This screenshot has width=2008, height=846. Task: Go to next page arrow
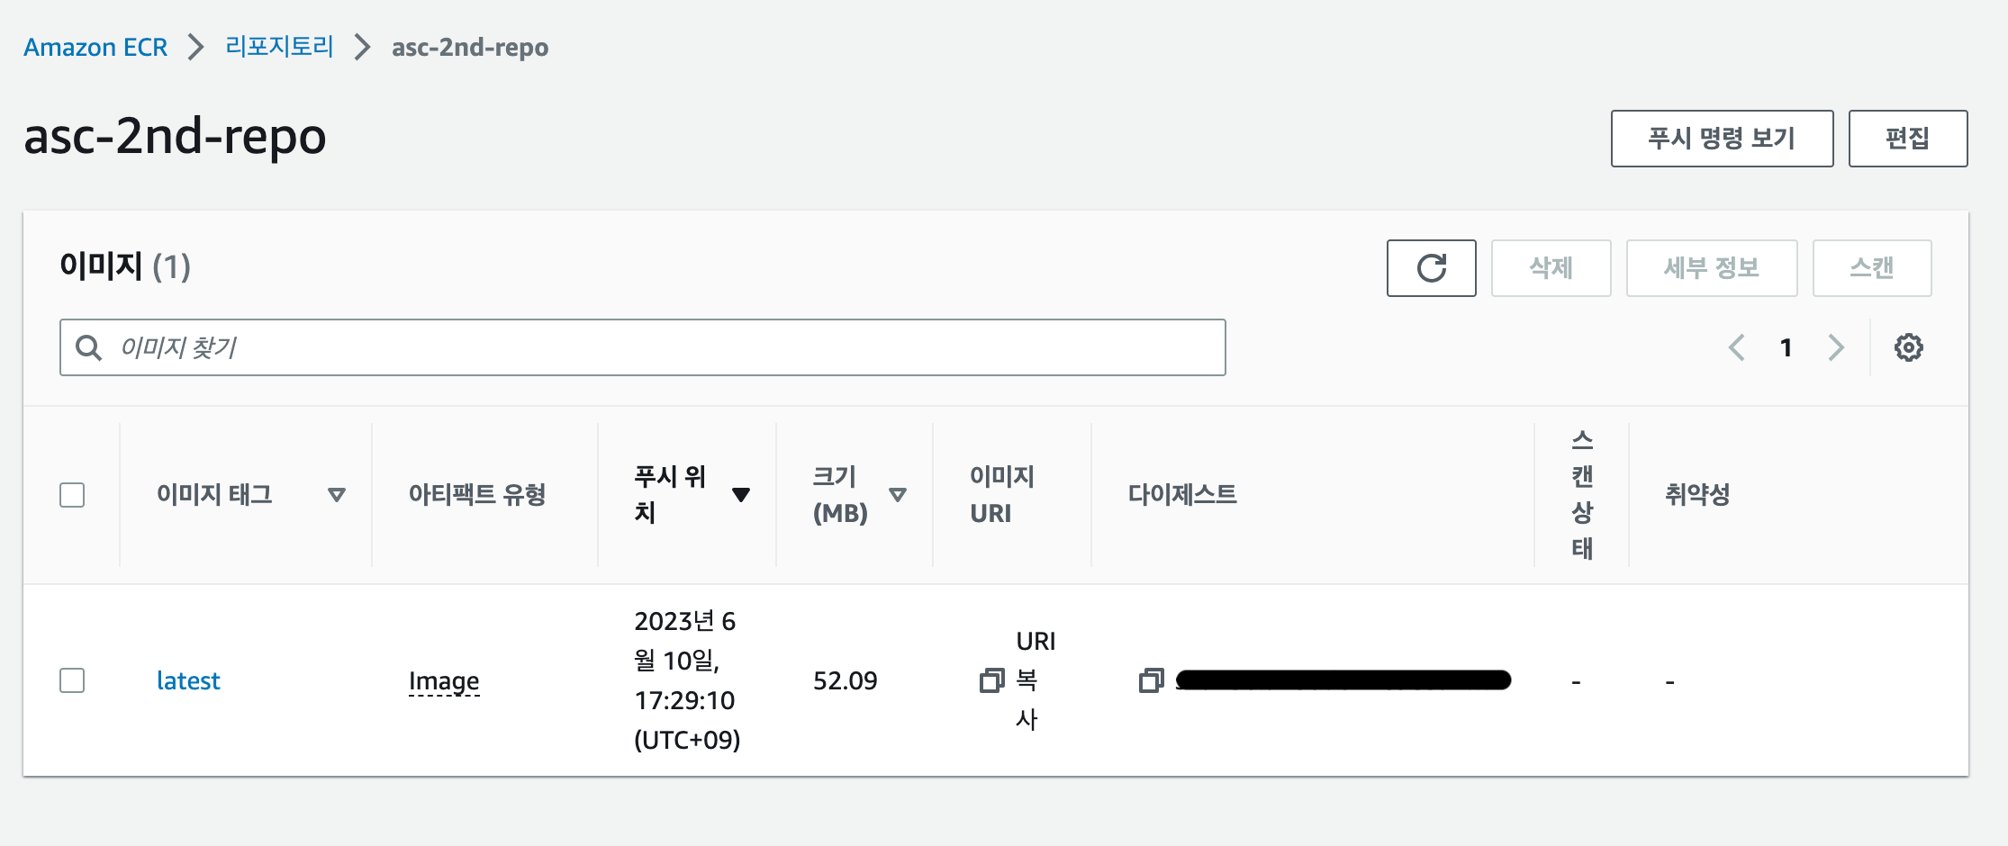click(1836, 347)
